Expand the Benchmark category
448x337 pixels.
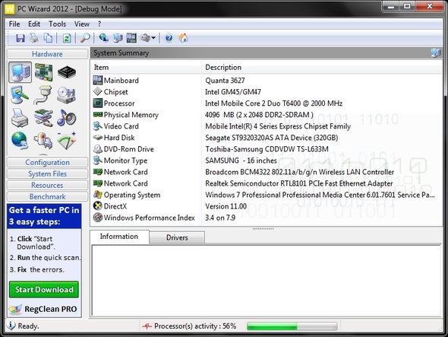[x=47, y=197]
